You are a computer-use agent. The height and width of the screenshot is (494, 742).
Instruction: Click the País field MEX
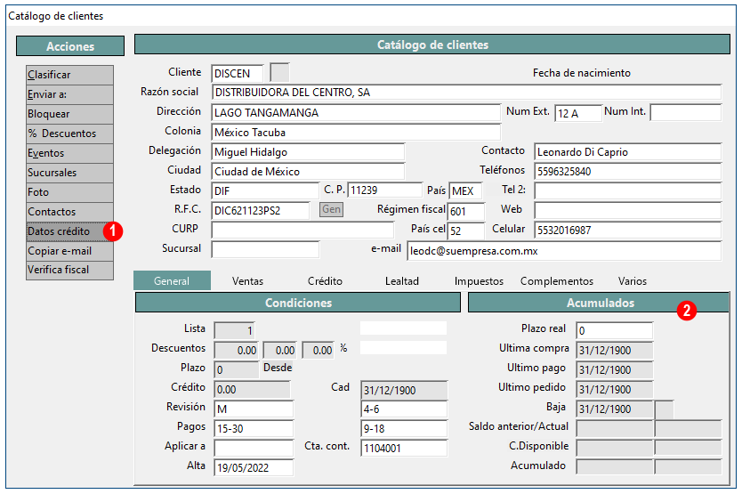pyautogui.click(x=465, y=190)
